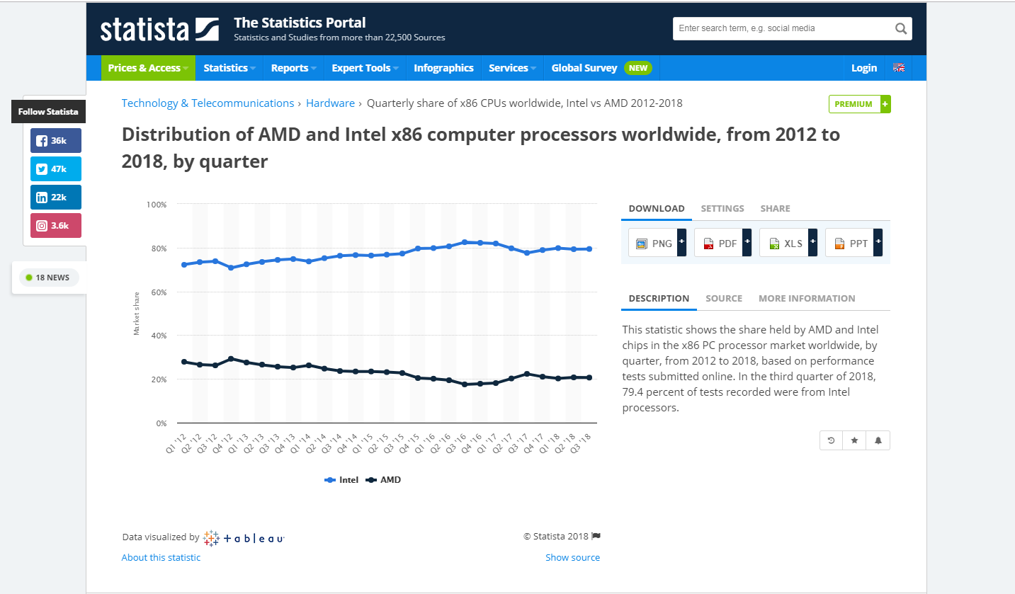This screenshot has width=1015, height=594.
Task: Click the Premium badge label
Action: click(x=854, y=104)
